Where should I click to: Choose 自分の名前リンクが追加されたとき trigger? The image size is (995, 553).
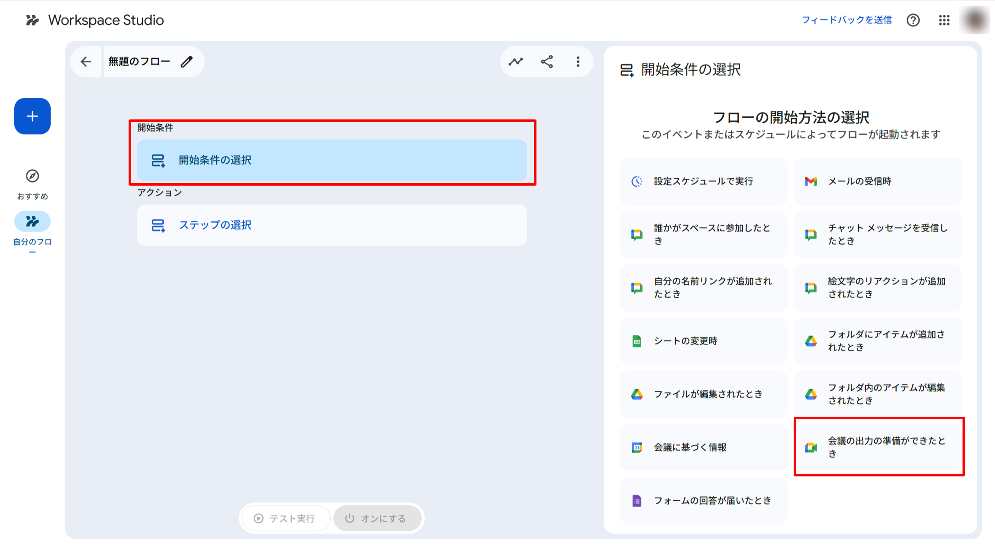pyautogui.click(x=704, y=288)
